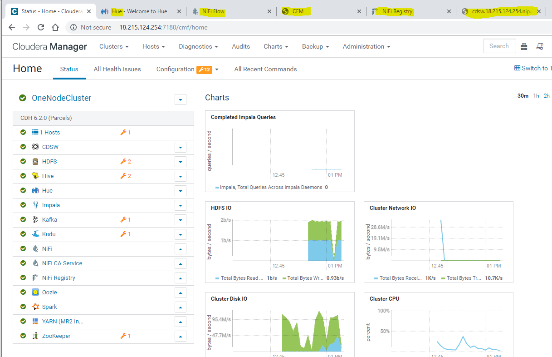Click the Hive bee icon
This screenshot has width=552, height=357.
click(x=35, y=176)
